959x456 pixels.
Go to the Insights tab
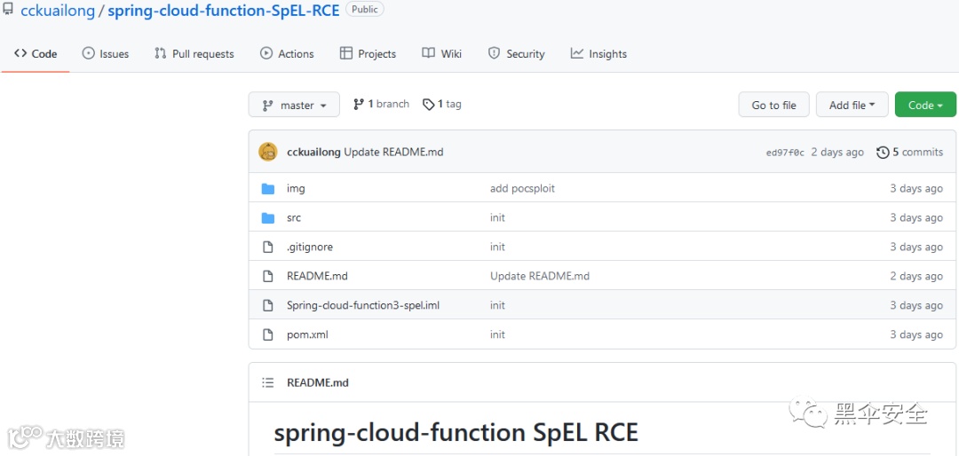coord(598,54)
